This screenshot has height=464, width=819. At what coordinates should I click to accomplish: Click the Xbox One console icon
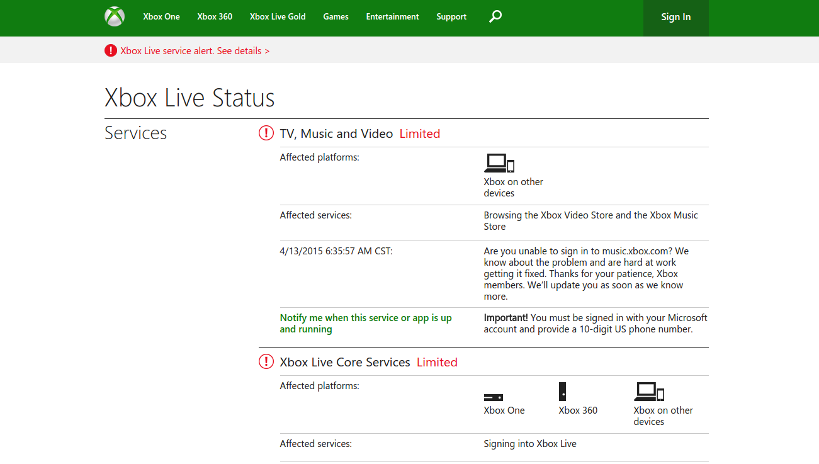point(493,397)
